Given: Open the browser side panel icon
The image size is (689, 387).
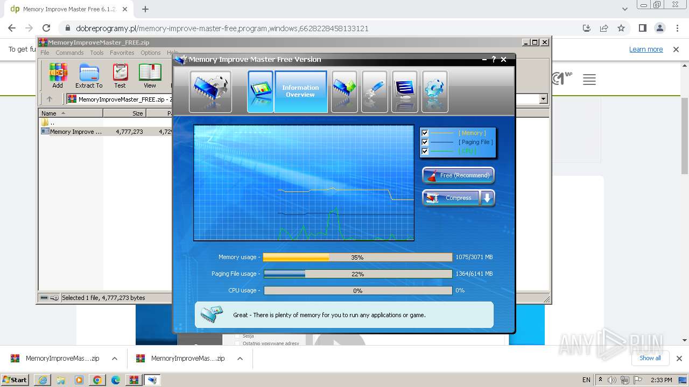Looking at the screenshot, I should click(x=643, y=28).
